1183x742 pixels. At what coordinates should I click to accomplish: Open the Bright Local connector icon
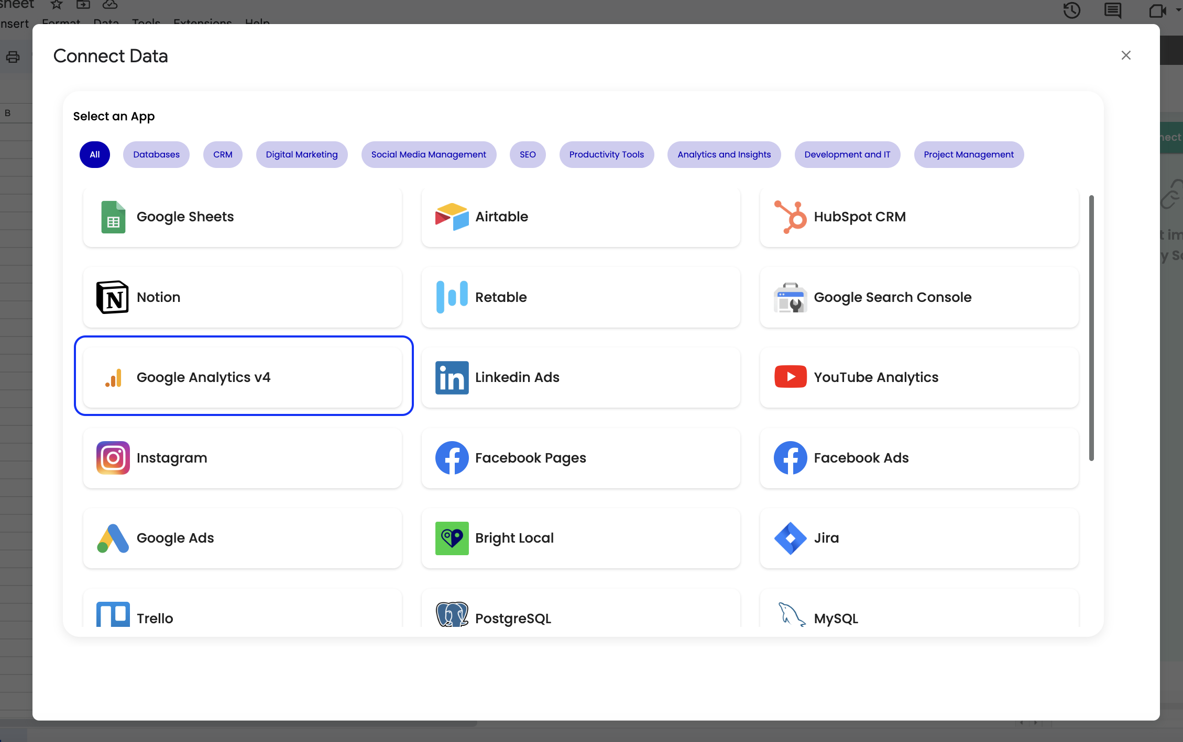coord(451,538)
